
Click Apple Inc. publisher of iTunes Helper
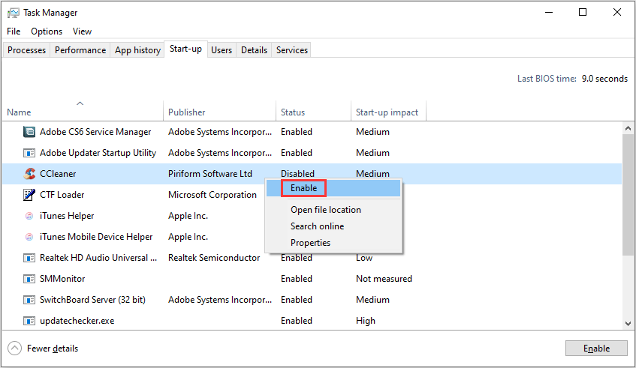pyautogui.click(x=188, y=216)
